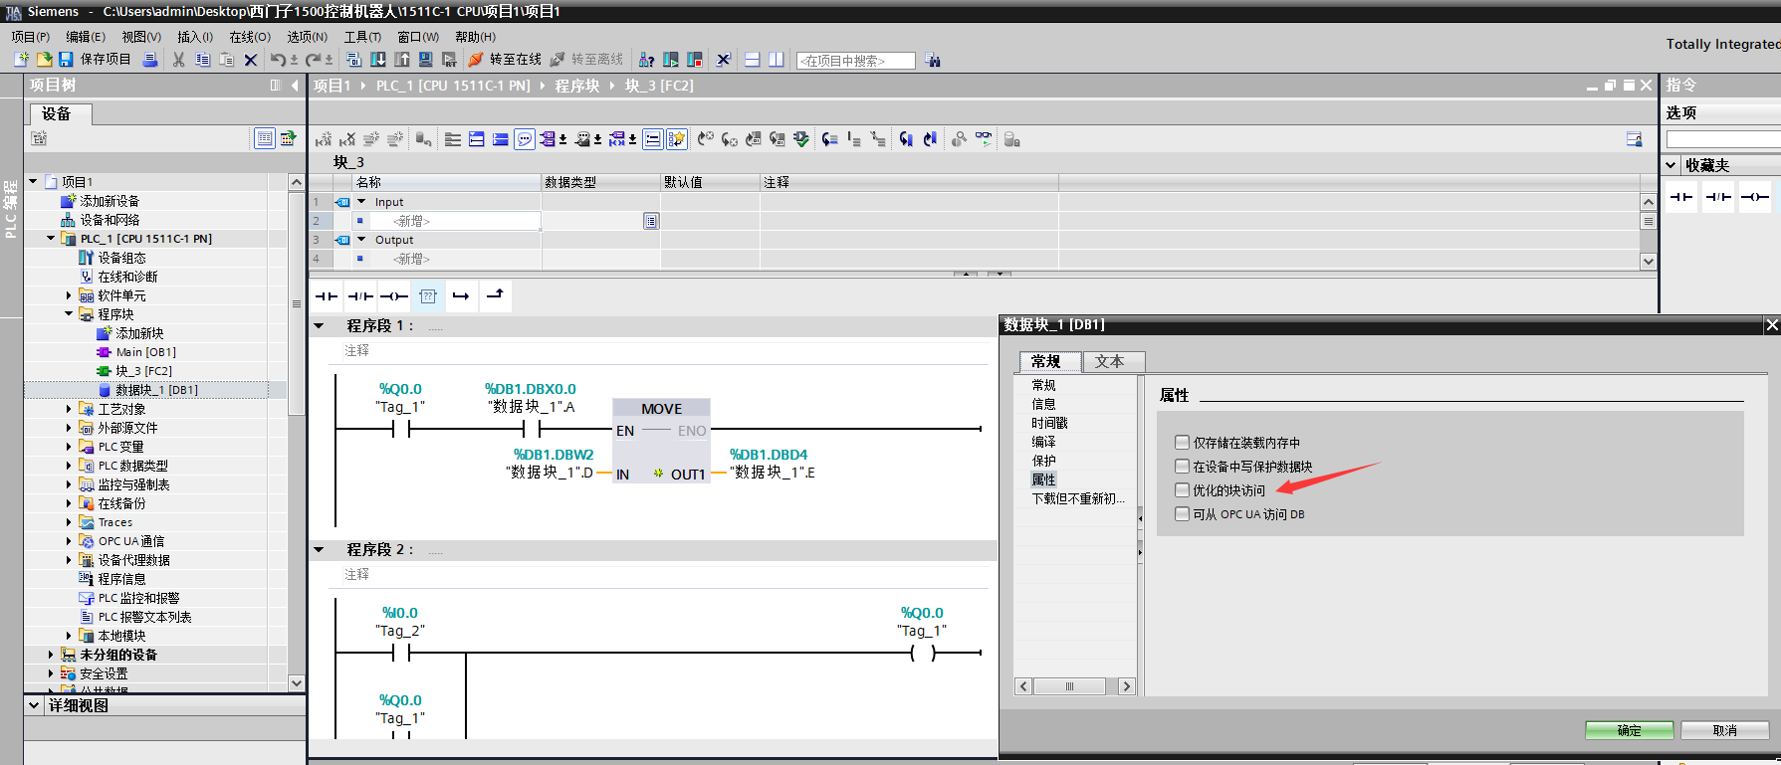
Task: Click the project tree vertical scrollbar down arrow
Action: point(296,683)
